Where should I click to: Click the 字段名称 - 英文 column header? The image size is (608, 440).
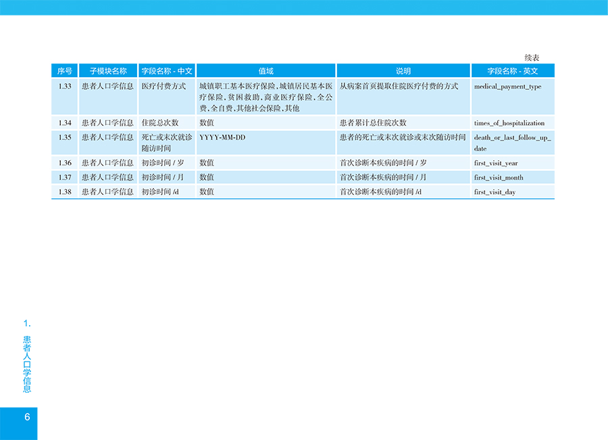(513, 71)
